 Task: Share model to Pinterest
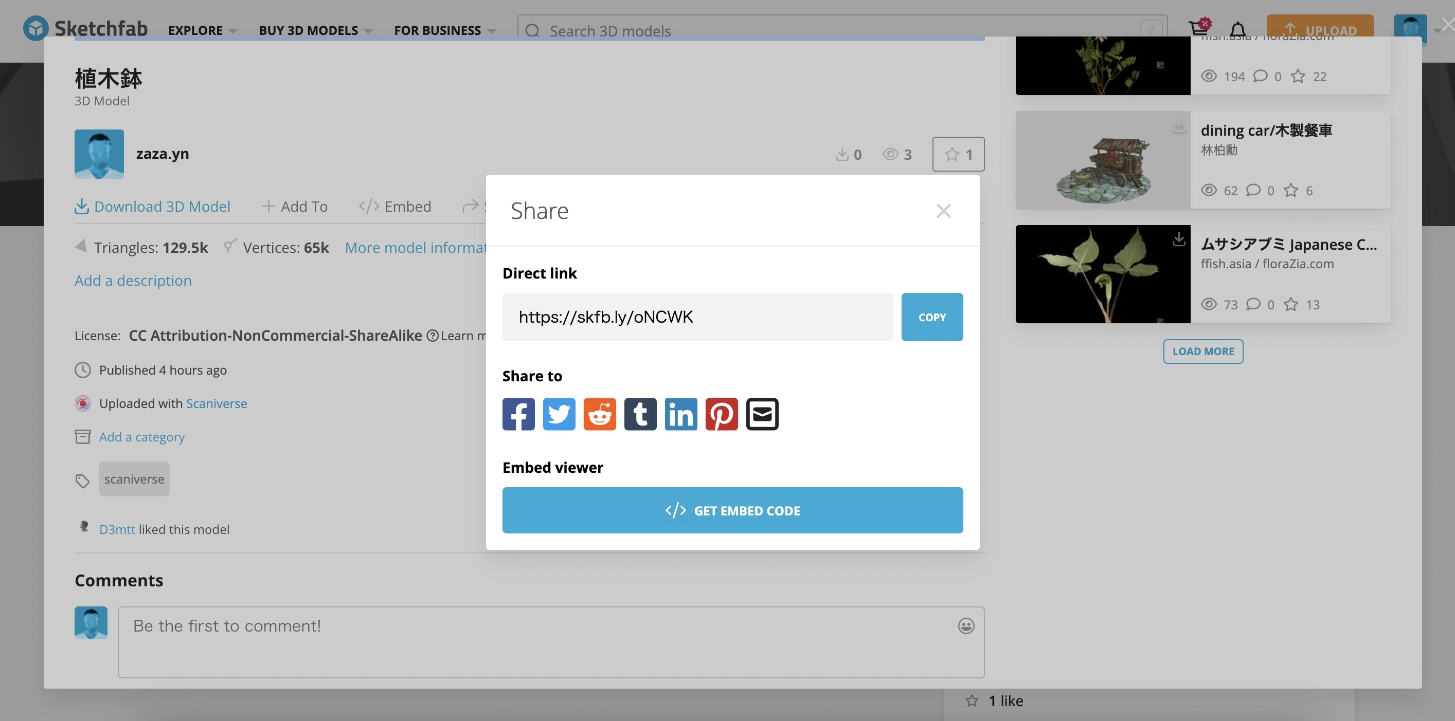pos(722,414)
